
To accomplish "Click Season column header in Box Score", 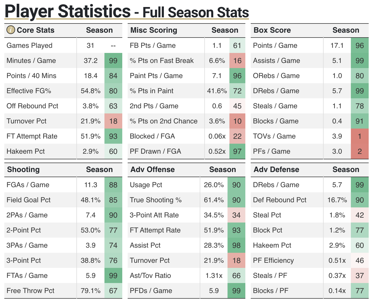I will pos(346,30).
